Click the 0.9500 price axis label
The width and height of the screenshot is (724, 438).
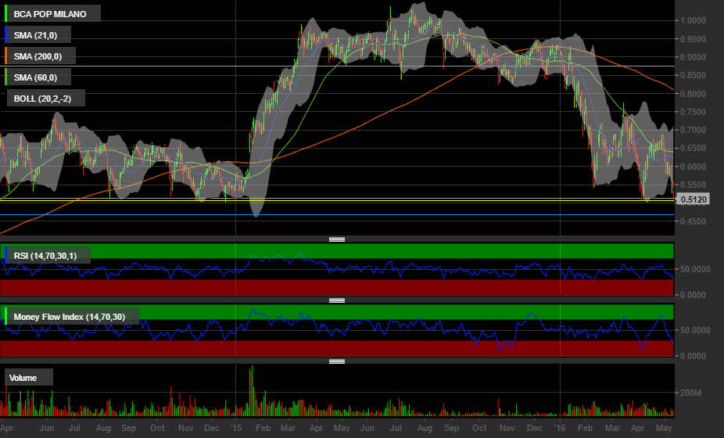coord(693,39)
